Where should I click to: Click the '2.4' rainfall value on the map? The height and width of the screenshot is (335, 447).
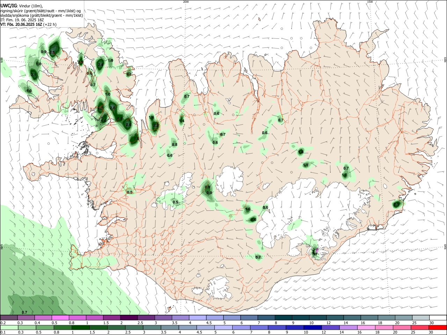(x=101, y=65)
